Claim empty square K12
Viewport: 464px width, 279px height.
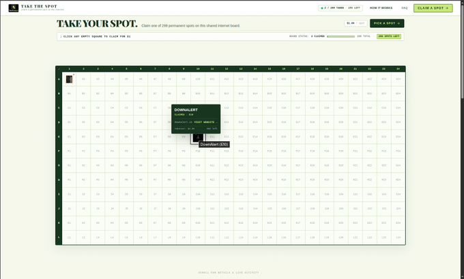227,223
